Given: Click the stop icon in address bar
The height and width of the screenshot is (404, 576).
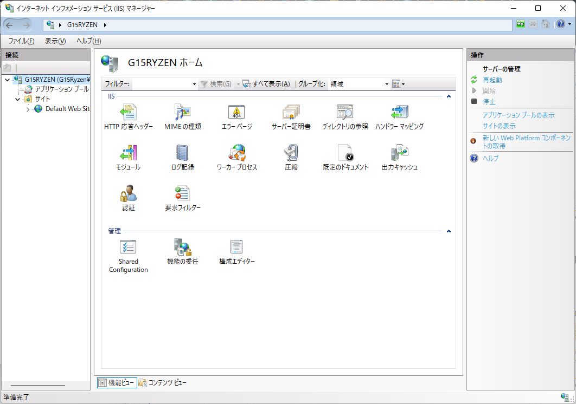Looking at the screenshot, I should 533,24.
